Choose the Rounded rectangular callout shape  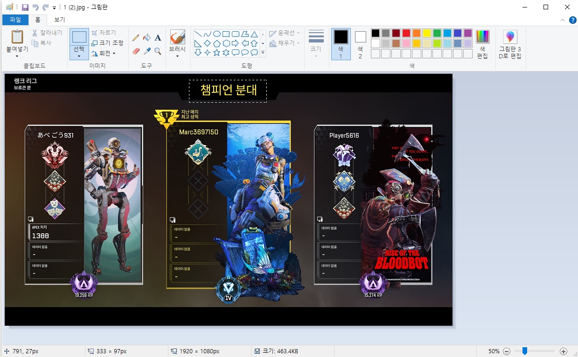tap(235, 53)
